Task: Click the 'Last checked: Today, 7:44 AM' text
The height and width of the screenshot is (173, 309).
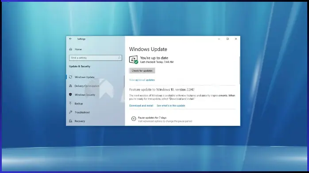Action: pyautogui.click(x=157, y=62)
